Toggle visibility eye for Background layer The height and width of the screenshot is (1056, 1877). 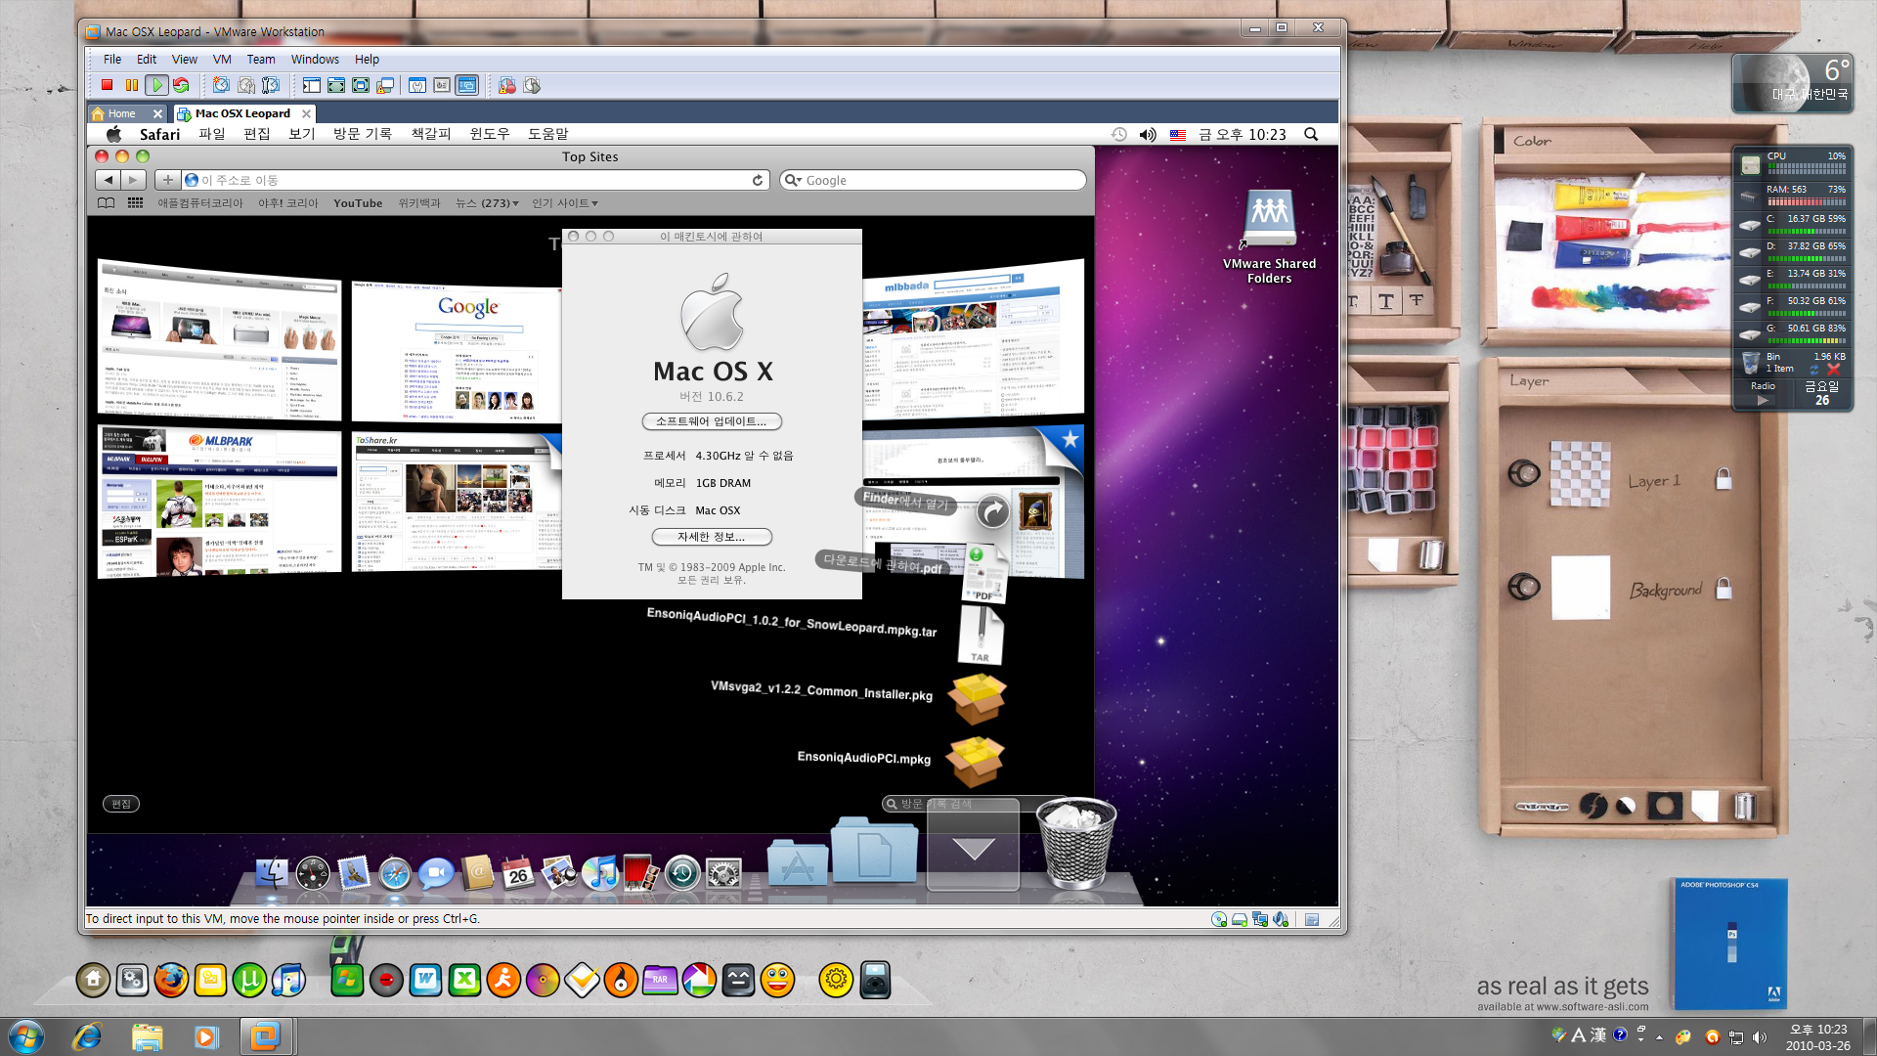pos(1524,587)
